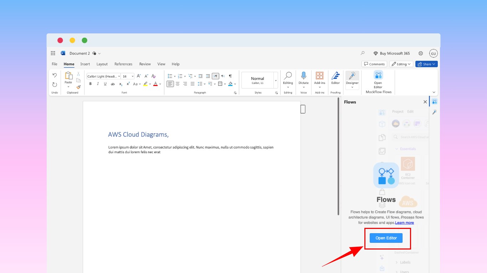Open the bullet list style dropdown
Viewport: 487px width, 273px height.
tap(175, 76)
